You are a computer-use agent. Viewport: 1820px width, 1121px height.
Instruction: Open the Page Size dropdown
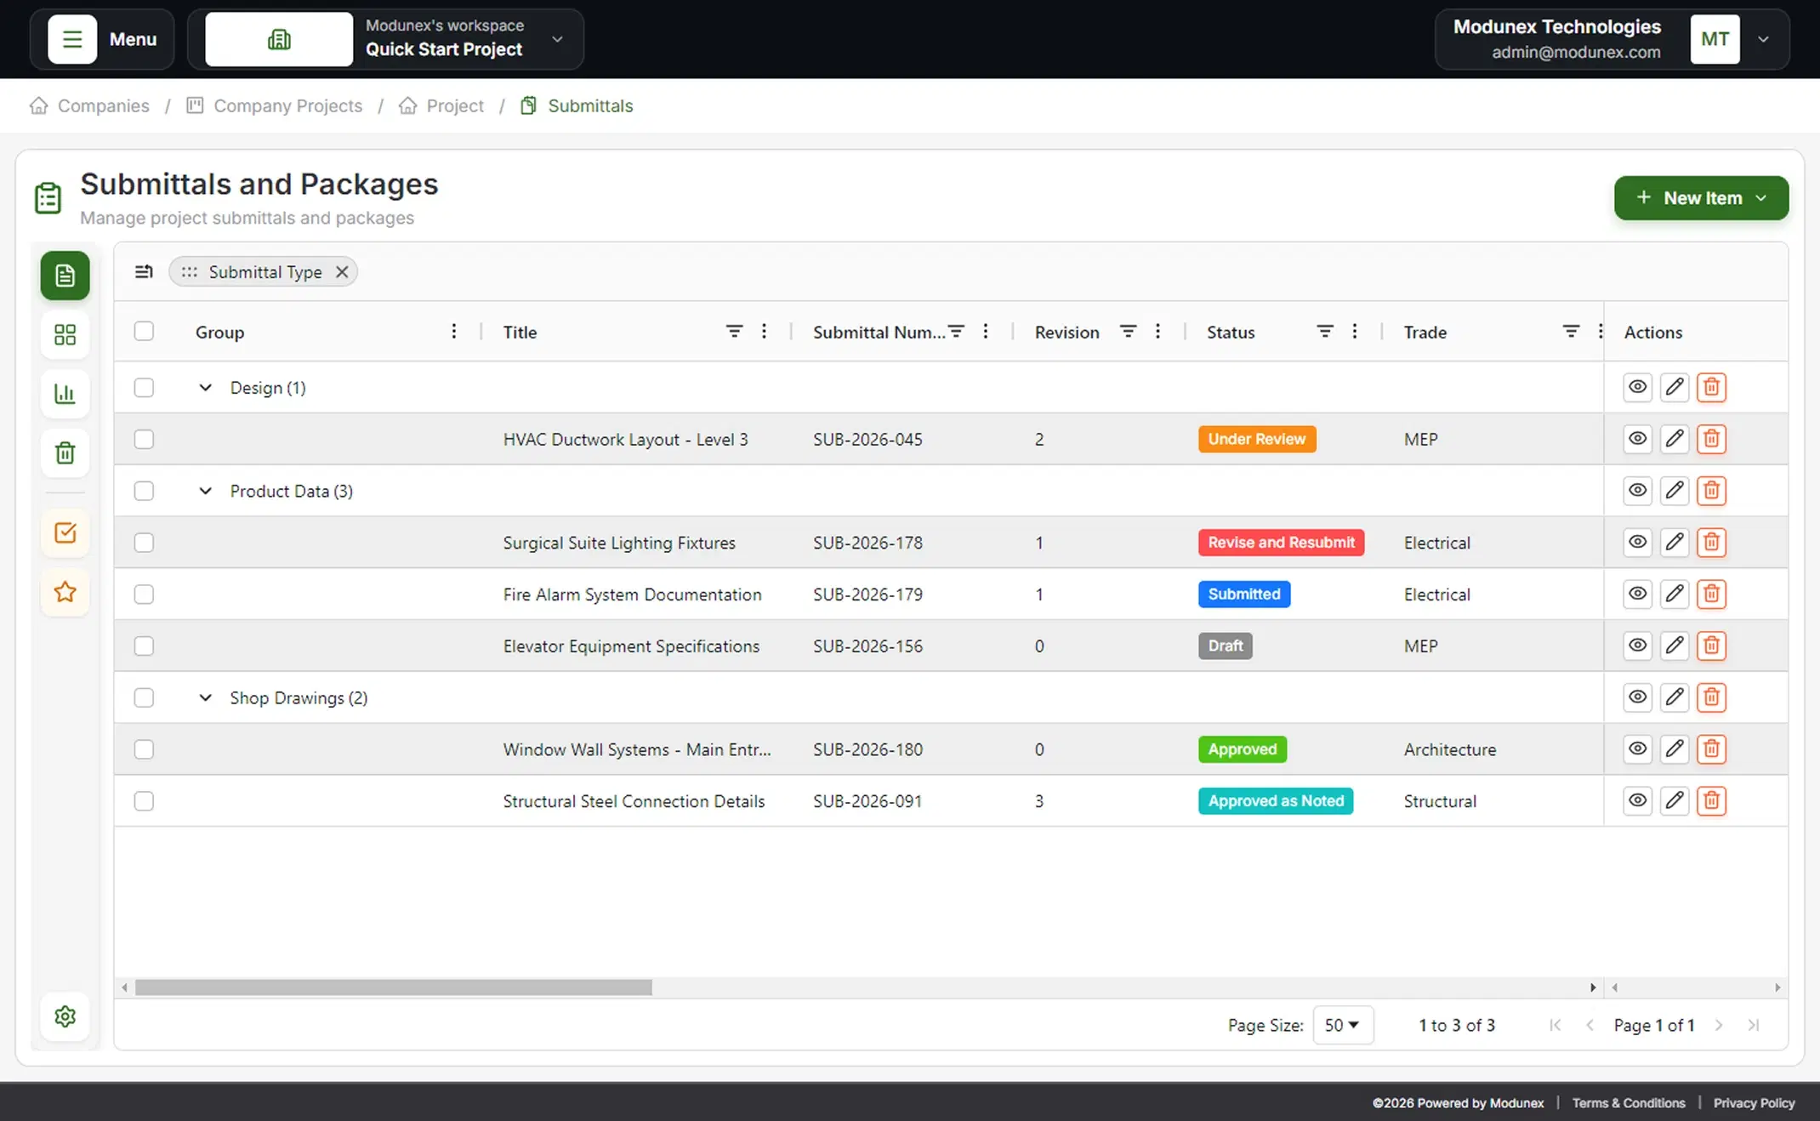tap(1343, 1025)
